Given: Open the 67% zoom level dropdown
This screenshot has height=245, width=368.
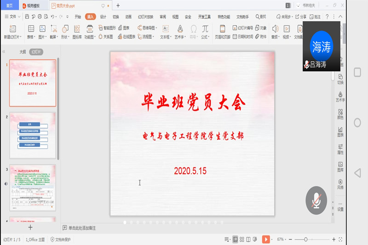Looking at the screenshot, I should point(283,239).
